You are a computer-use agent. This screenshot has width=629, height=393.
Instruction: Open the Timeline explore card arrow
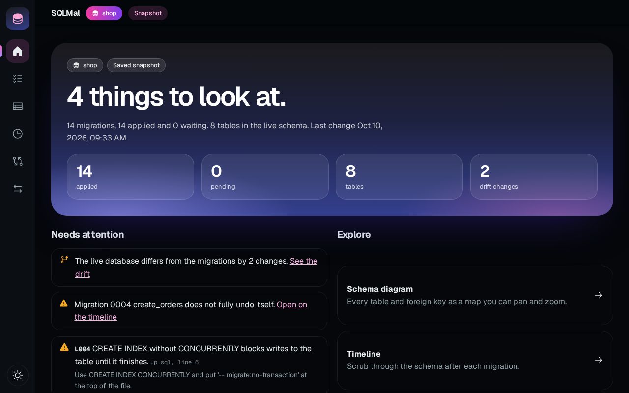599,360
